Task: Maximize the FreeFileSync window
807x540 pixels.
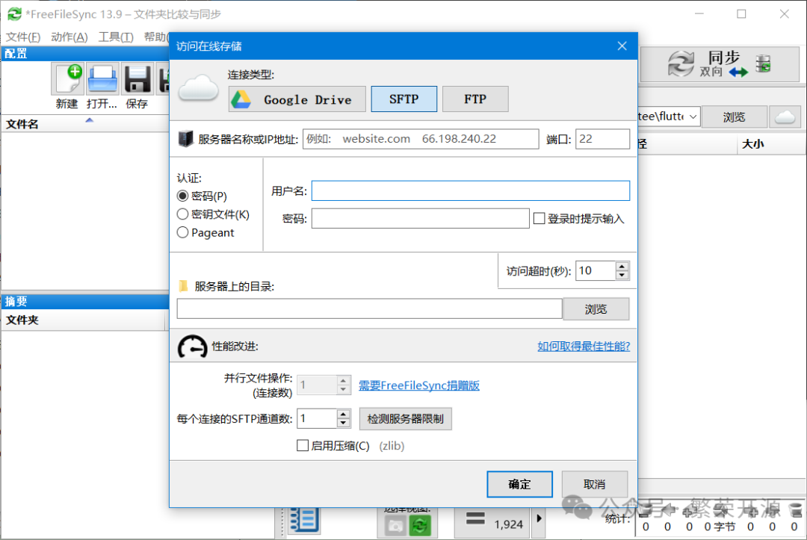Action: pos(741,14)
